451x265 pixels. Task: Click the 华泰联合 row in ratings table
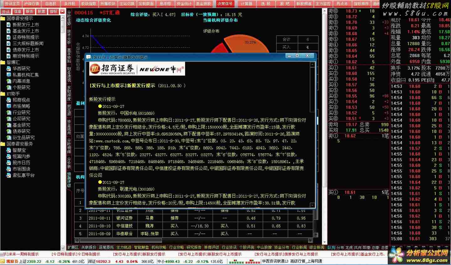(x=194, y=234)
